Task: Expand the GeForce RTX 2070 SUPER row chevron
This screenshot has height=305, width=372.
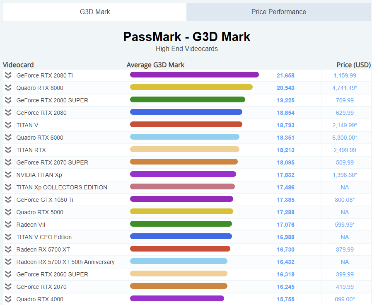Action: [x=8, y=162]
